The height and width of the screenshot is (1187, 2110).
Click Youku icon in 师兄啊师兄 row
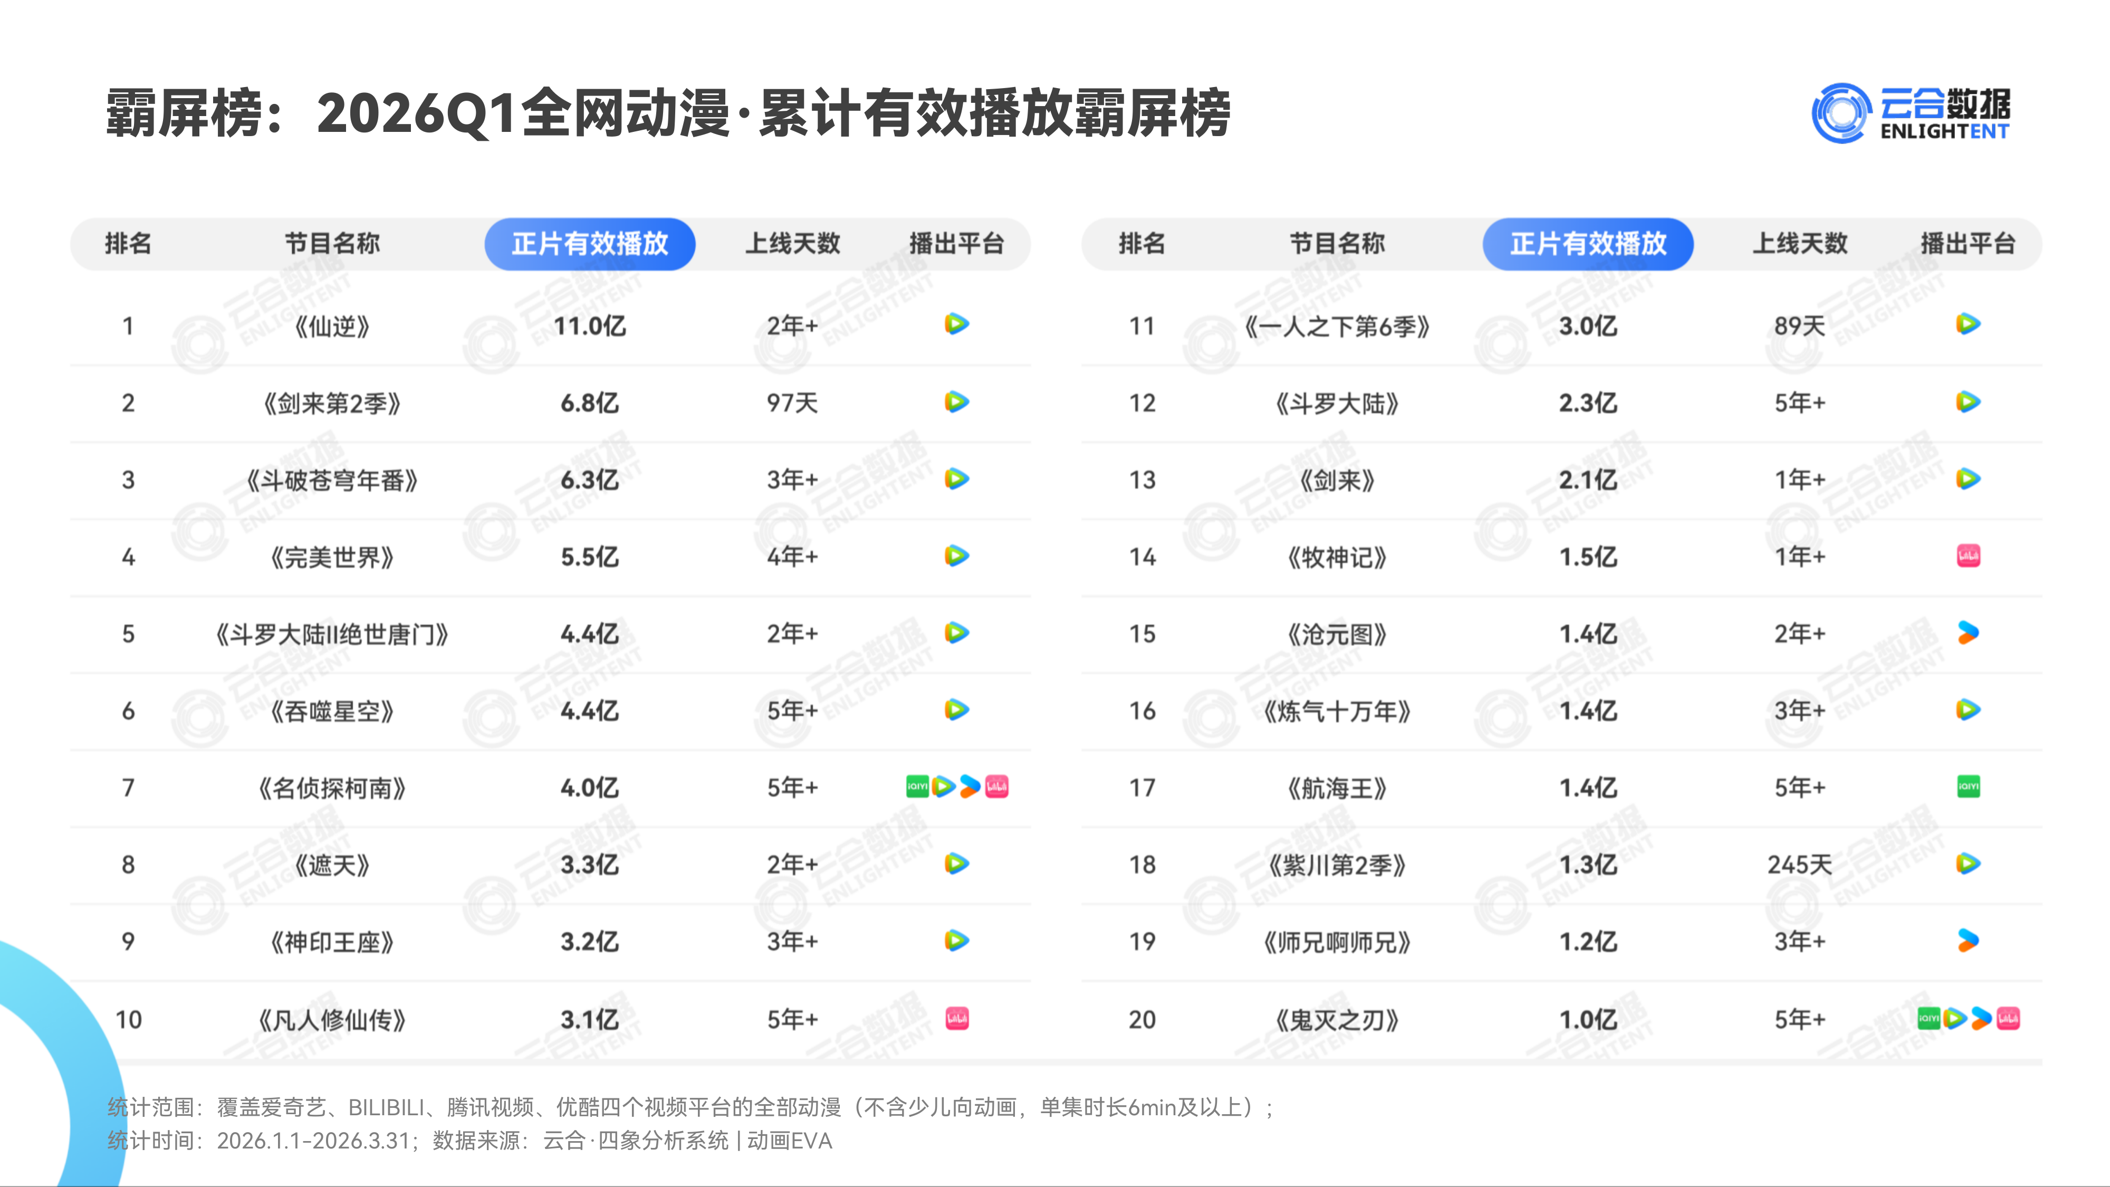[x=1968, y=941]
